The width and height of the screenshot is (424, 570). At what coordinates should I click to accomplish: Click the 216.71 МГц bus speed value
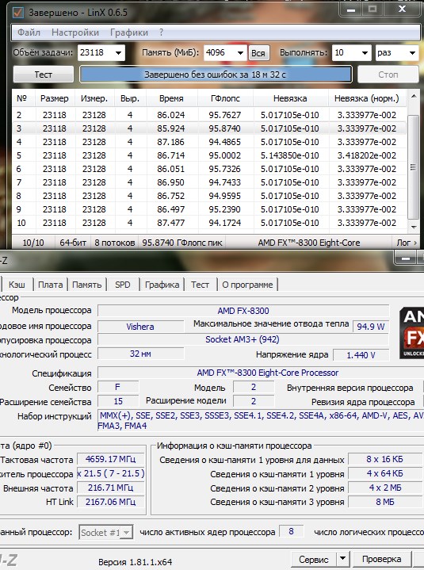point(110,488)
